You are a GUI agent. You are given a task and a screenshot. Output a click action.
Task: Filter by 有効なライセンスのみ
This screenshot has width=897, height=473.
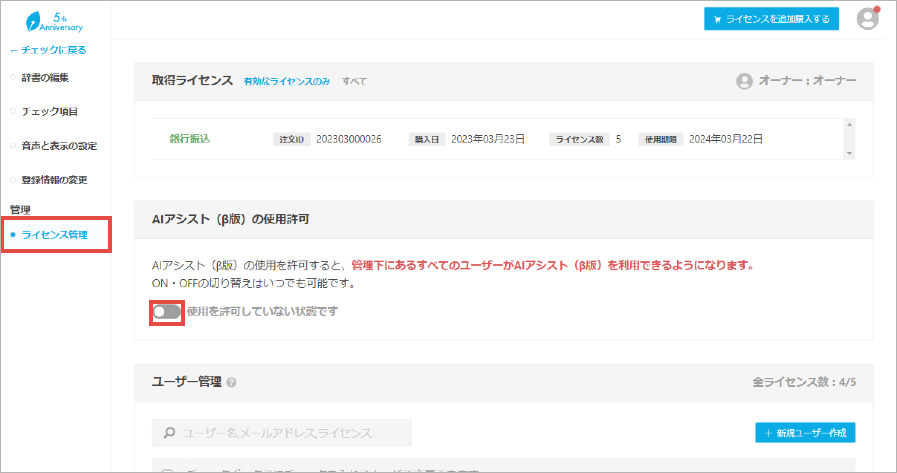tap(287, 81)
